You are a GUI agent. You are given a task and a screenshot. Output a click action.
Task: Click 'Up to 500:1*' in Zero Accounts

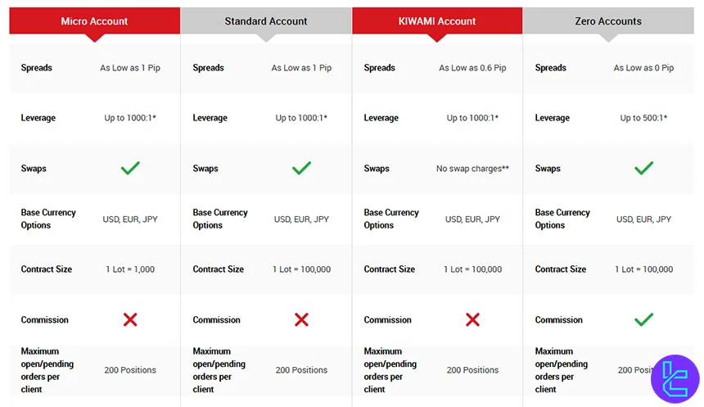pyautogui.click(x=644, y=118)
